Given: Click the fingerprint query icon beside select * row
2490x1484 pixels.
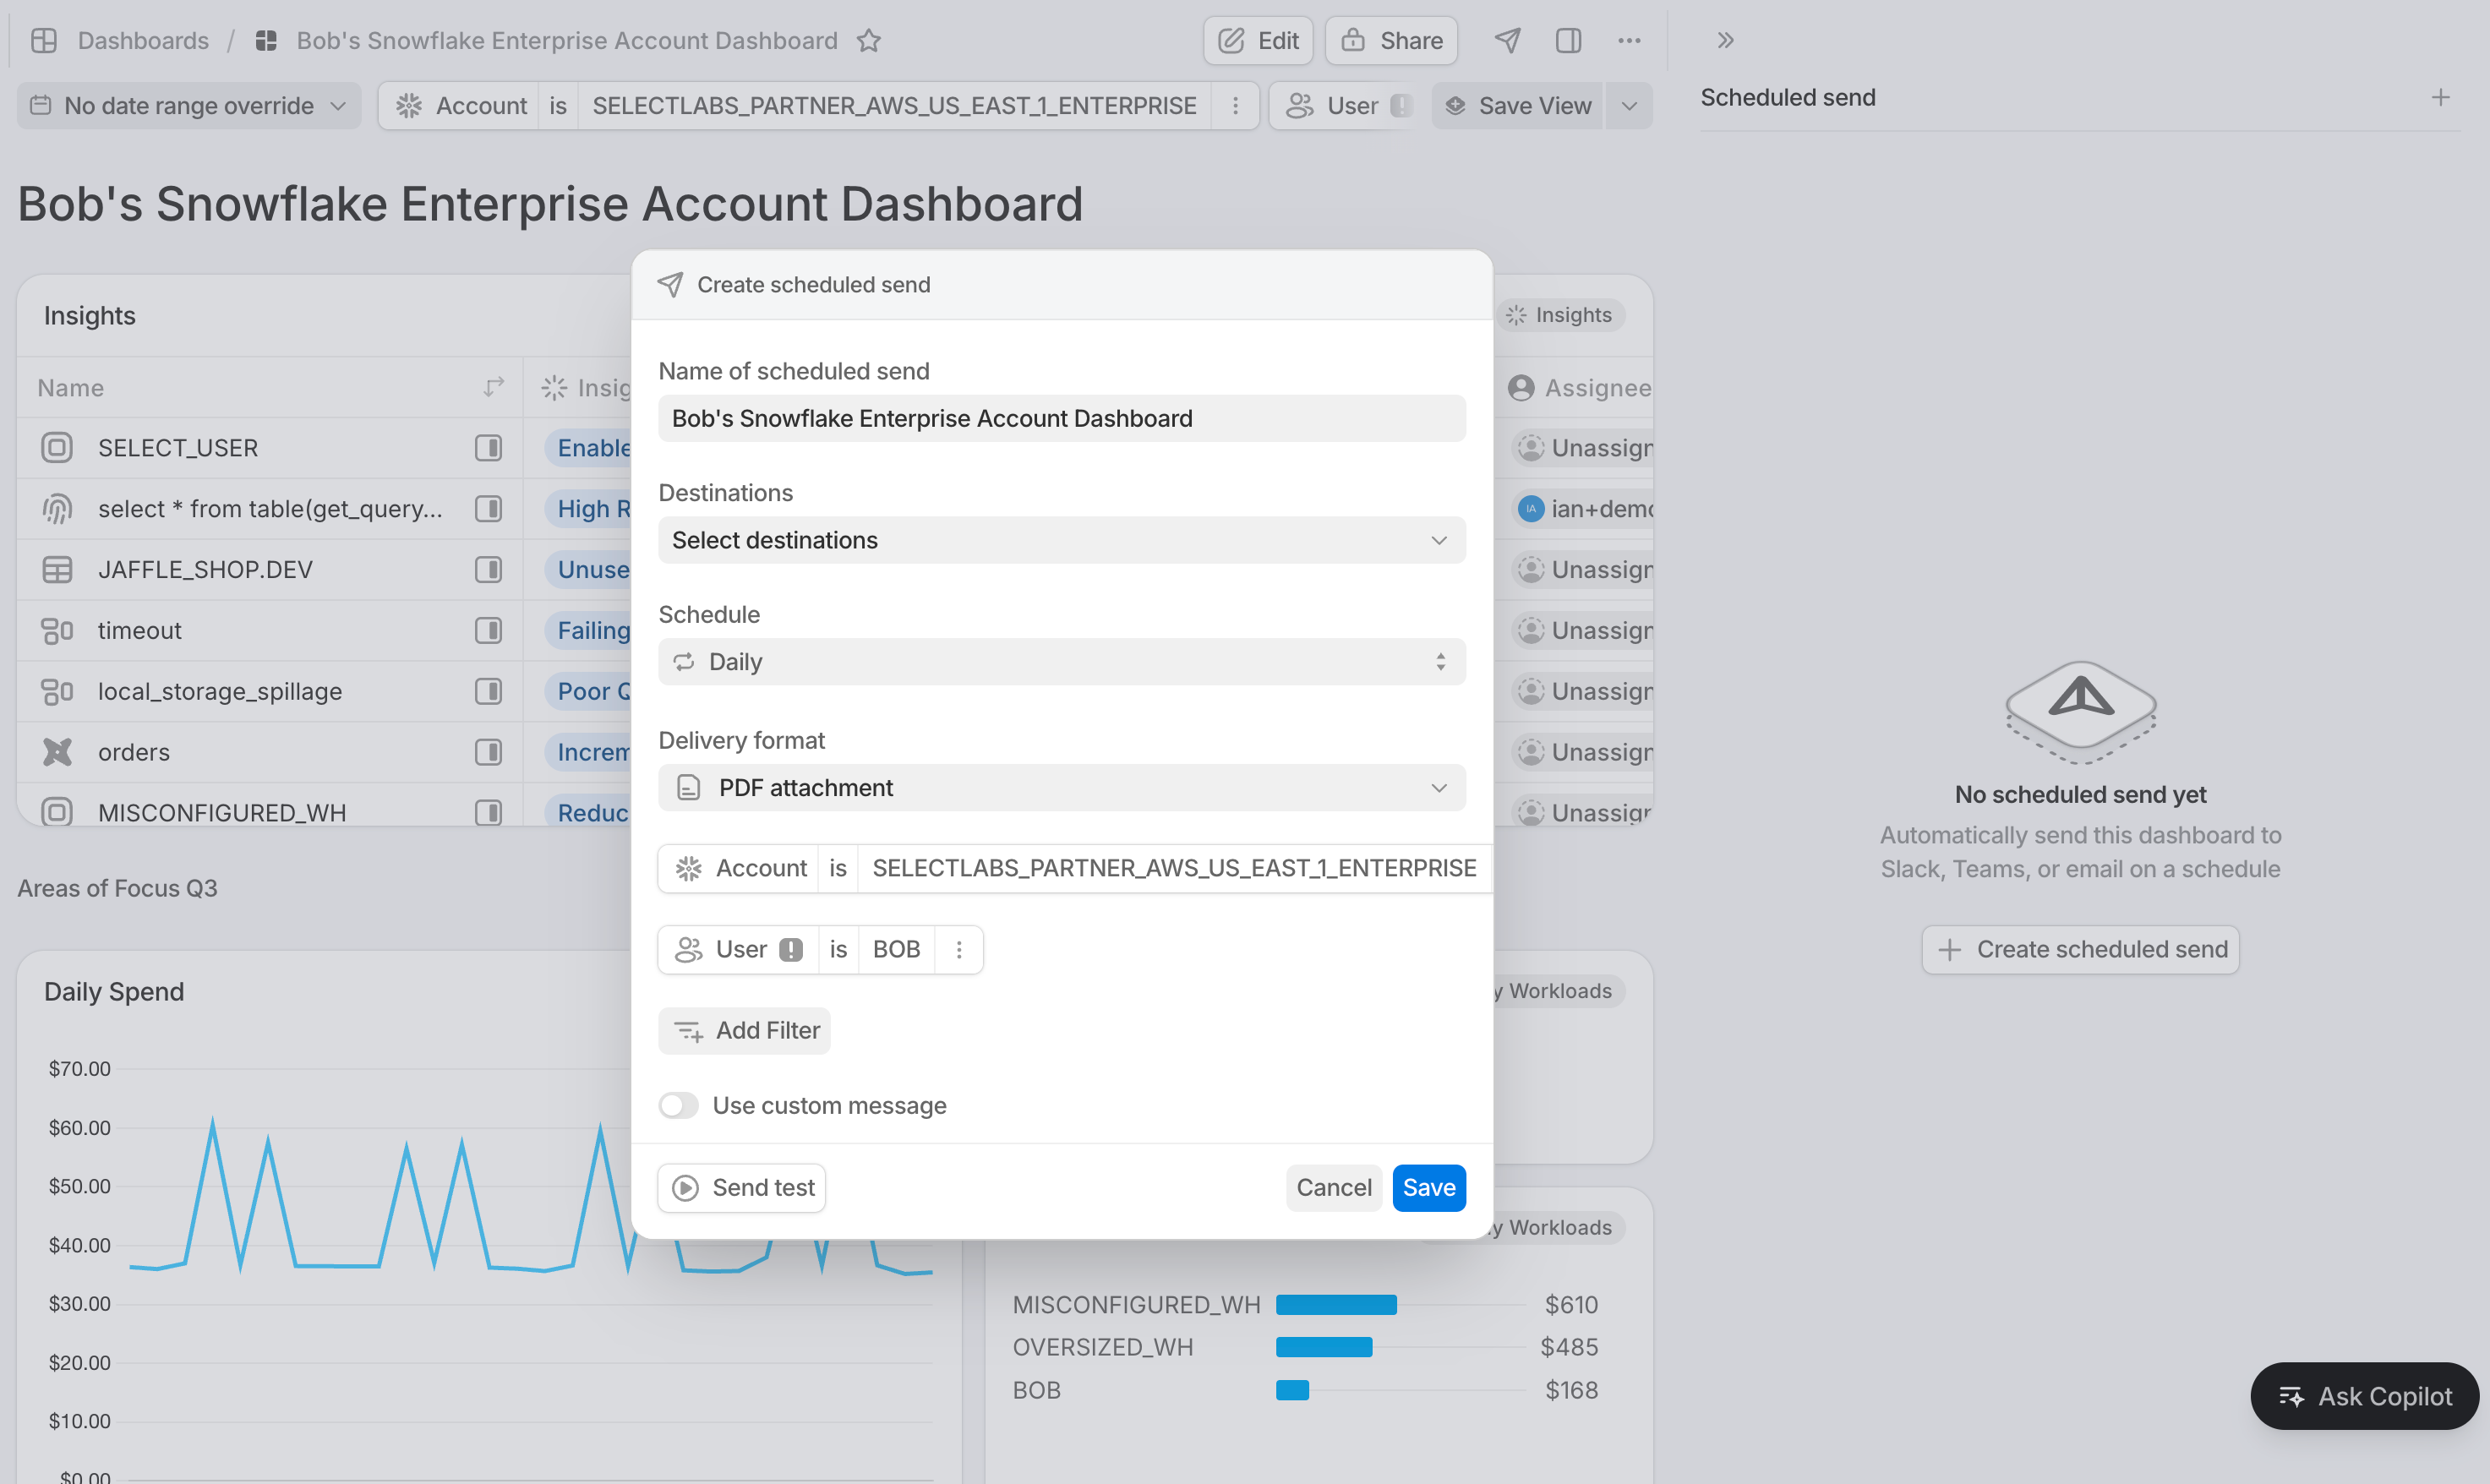Looking at the screenshot, I should 57,509.
